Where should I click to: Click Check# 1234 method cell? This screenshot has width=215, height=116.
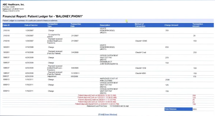(x=140, y=68)
